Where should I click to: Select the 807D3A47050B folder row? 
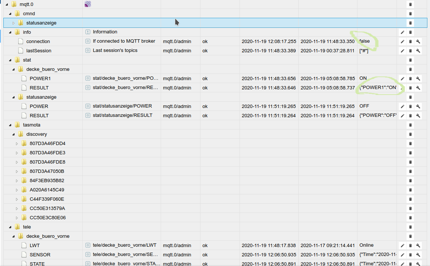47,171
